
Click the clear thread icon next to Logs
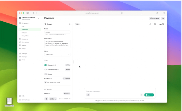coord(155,24)
